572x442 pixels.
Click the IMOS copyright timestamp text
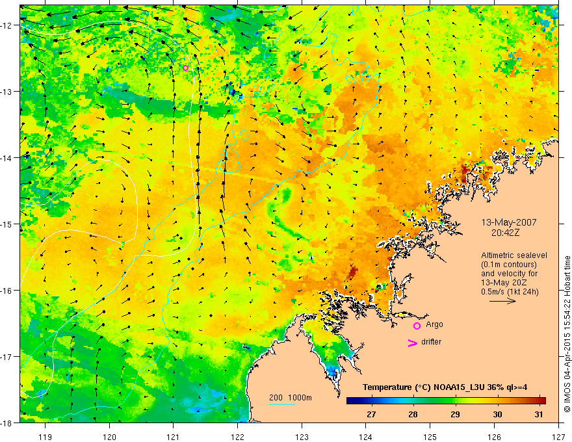click(567, 334)
